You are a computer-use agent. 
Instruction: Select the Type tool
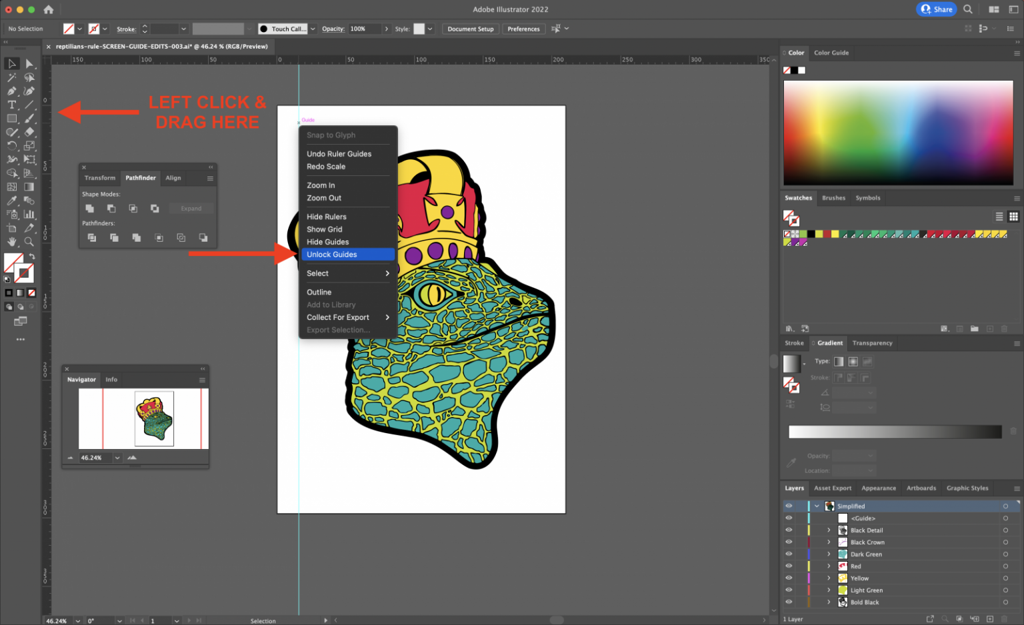(11, 105)
